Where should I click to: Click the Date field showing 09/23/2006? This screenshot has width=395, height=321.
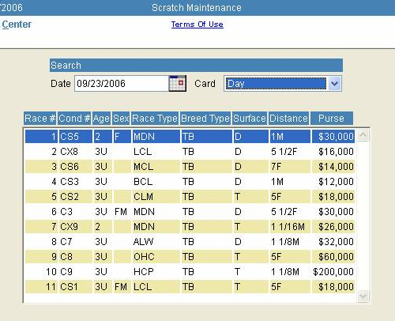[122, 84]
